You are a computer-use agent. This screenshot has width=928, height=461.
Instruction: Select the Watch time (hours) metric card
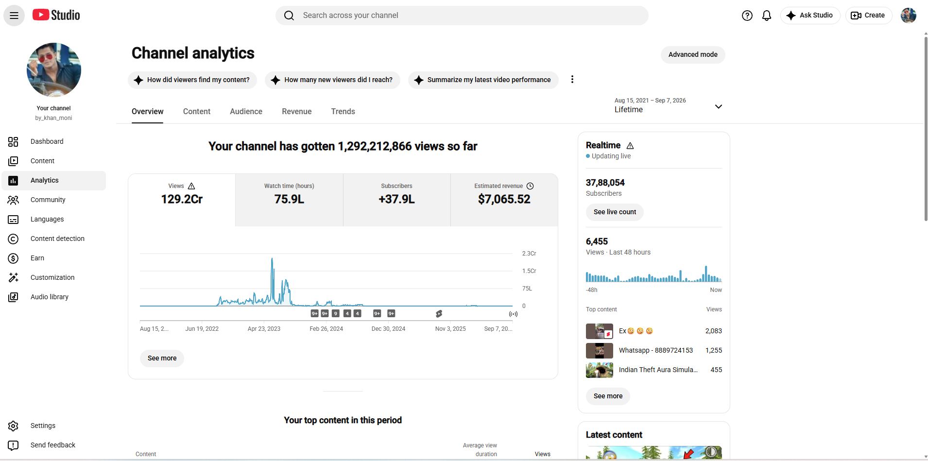click(x=289, y=200)
